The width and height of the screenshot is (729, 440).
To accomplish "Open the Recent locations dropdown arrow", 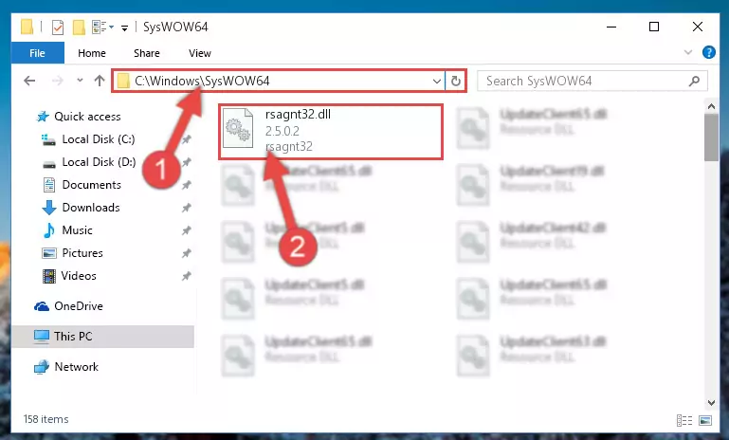I will pos(80,81).
